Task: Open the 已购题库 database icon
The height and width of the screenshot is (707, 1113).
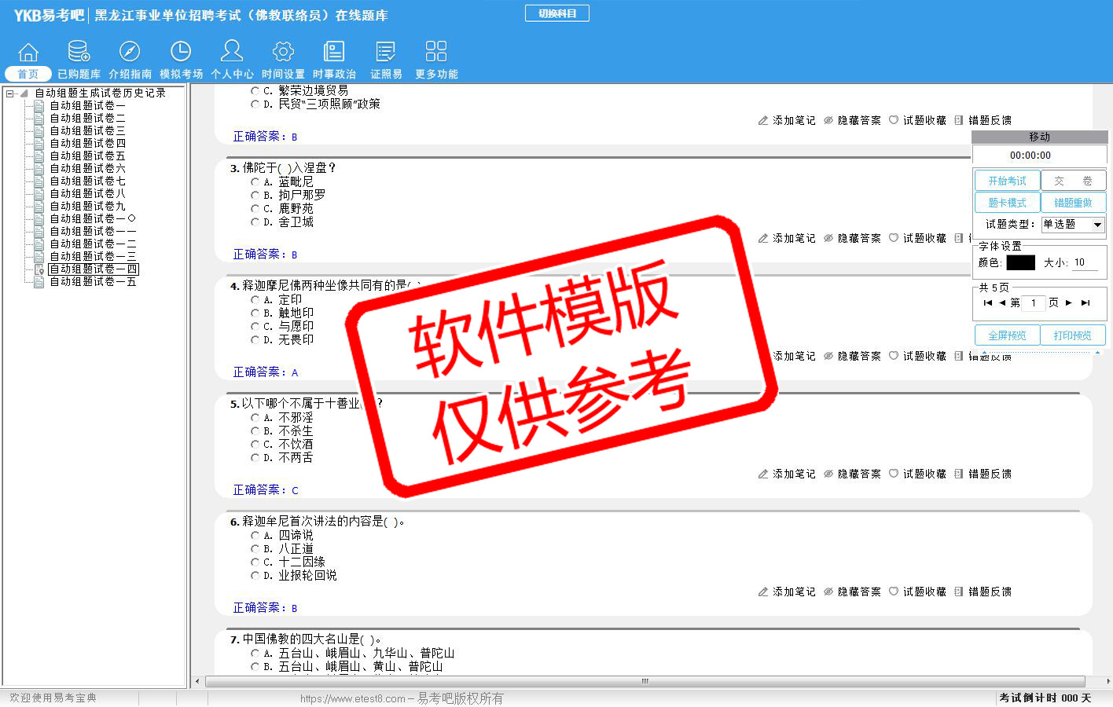Action: coord(79,52)
